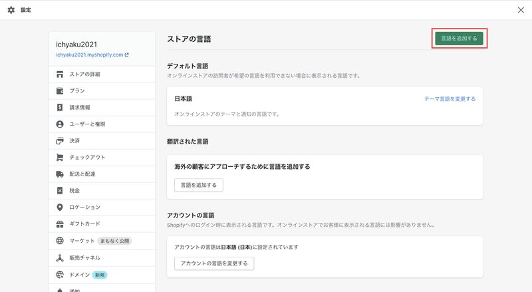This screenshot has width=532, height=292.
Task: Click the green 言語を追加する button
Action: coord(459,39)
